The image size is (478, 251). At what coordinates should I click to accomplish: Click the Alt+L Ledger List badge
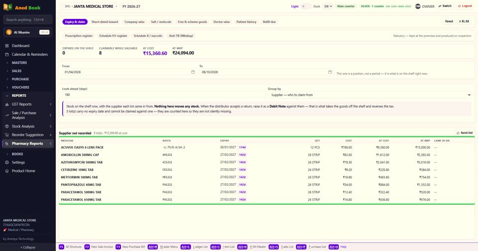point(185,247)
